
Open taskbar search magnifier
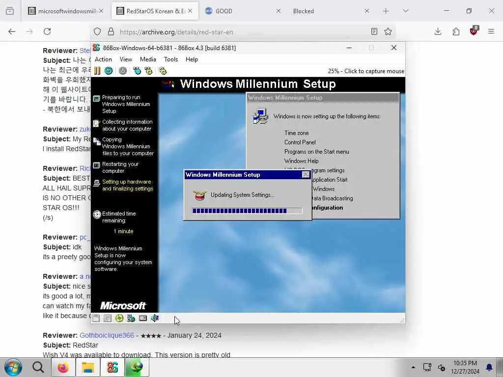coord(38,367)
